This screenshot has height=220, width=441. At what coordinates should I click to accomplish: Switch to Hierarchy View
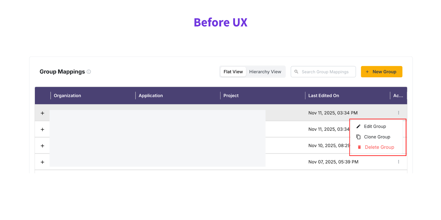coord(265,72)
